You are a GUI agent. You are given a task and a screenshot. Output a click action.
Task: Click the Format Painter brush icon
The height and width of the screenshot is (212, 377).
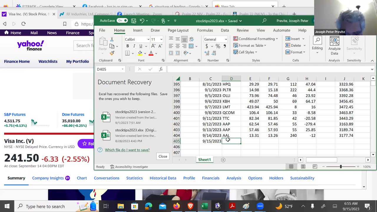[x=112, y=53]
